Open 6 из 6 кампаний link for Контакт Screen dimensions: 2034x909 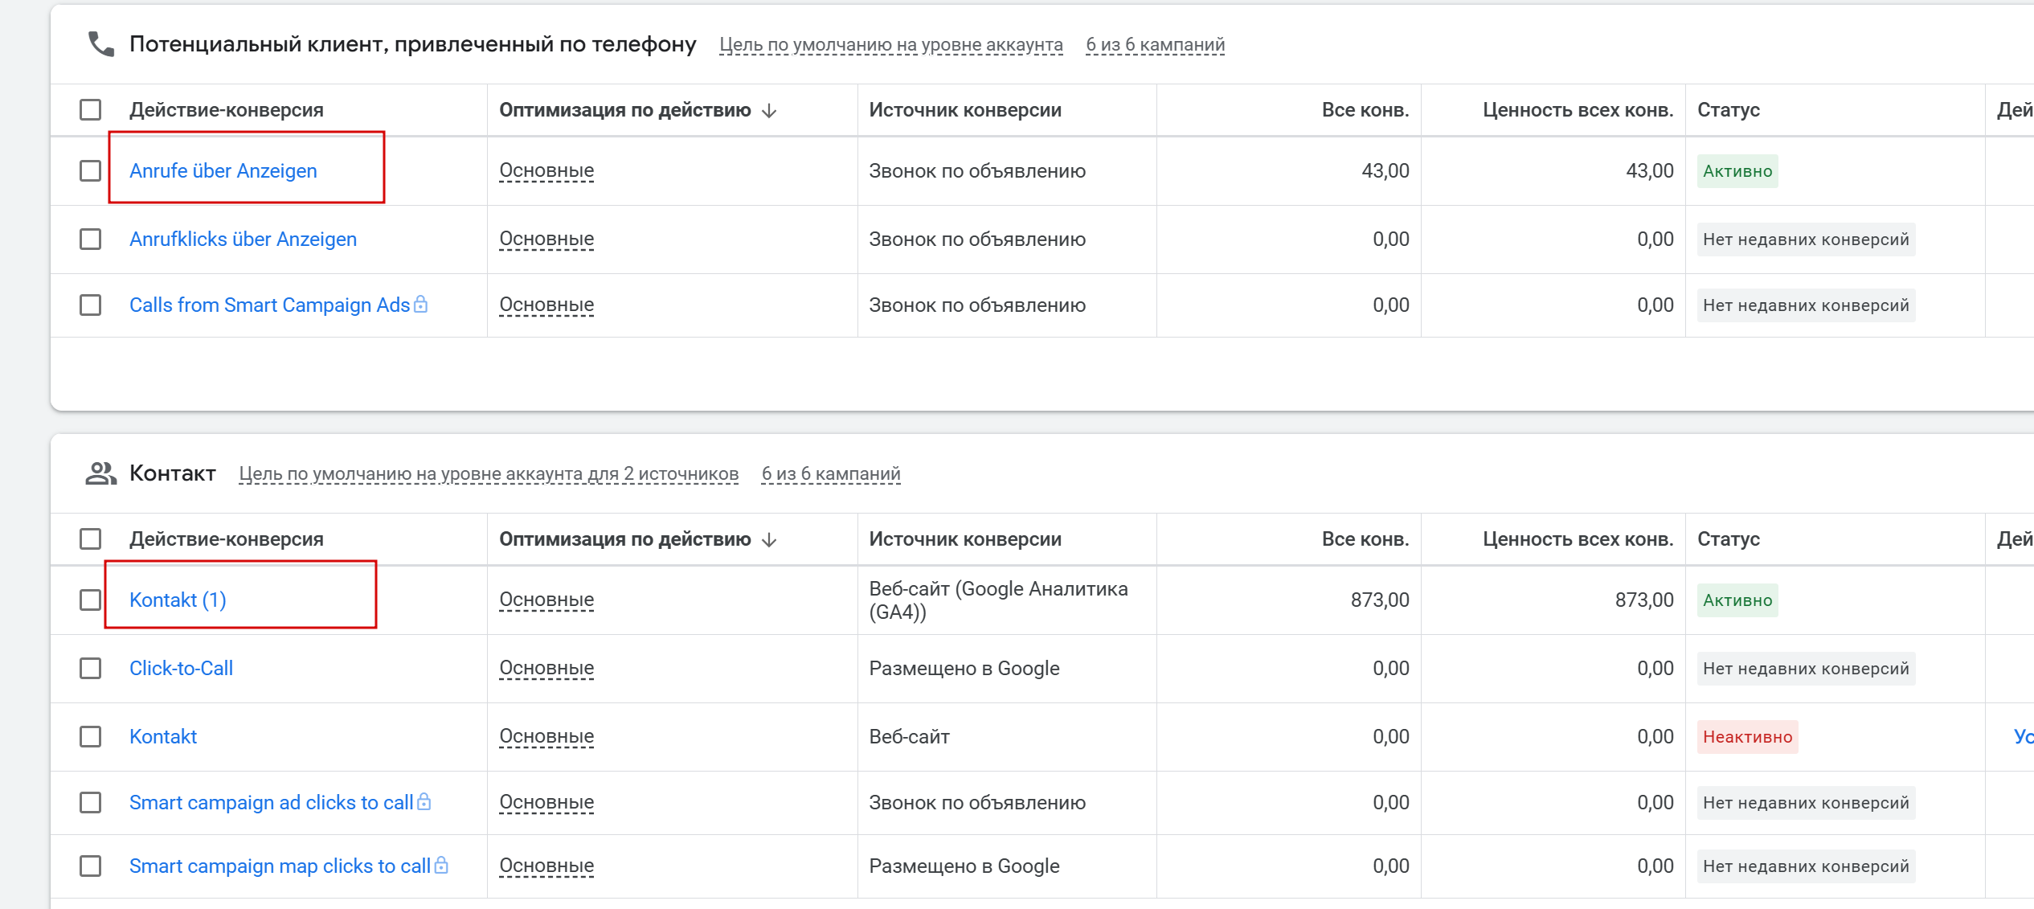coord(830,474)
